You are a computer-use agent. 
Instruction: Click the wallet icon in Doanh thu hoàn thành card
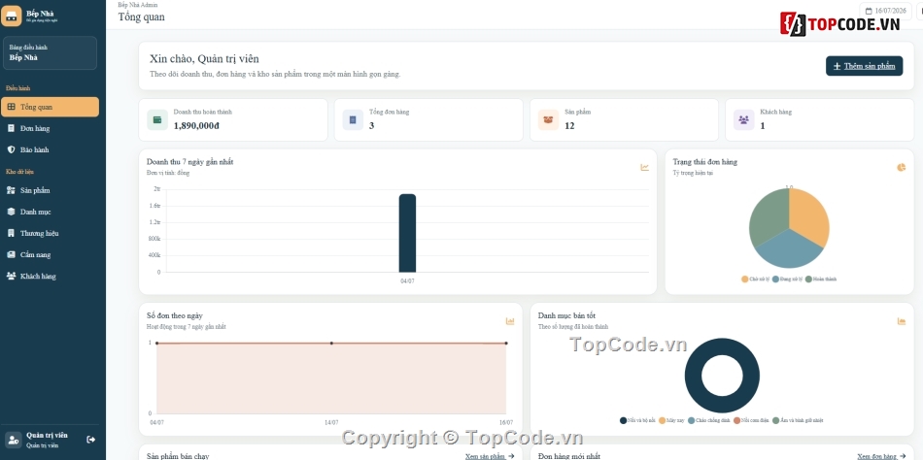click(157, 120)
